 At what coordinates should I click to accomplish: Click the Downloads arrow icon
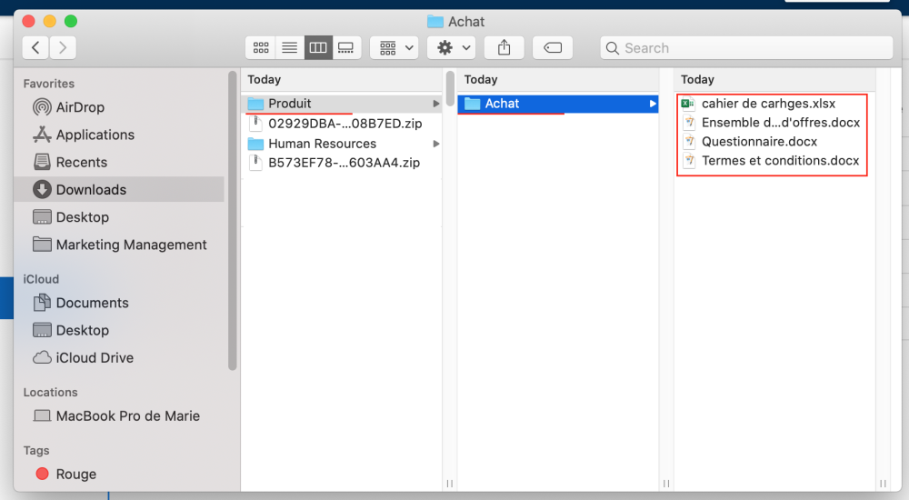(x=42, y=189)
